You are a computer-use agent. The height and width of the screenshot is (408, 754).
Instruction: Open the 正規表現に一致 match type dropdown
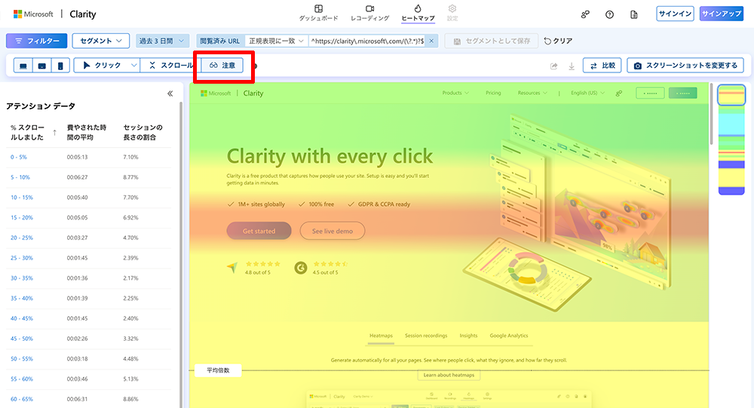[276, 41]
